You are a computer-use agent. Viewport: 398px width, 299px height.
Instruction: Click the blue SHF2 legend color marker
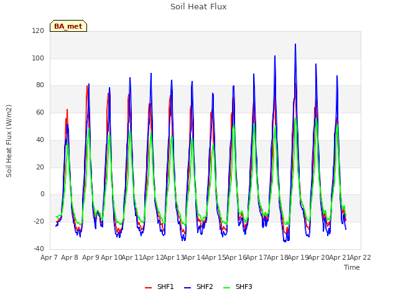point(187,288)
